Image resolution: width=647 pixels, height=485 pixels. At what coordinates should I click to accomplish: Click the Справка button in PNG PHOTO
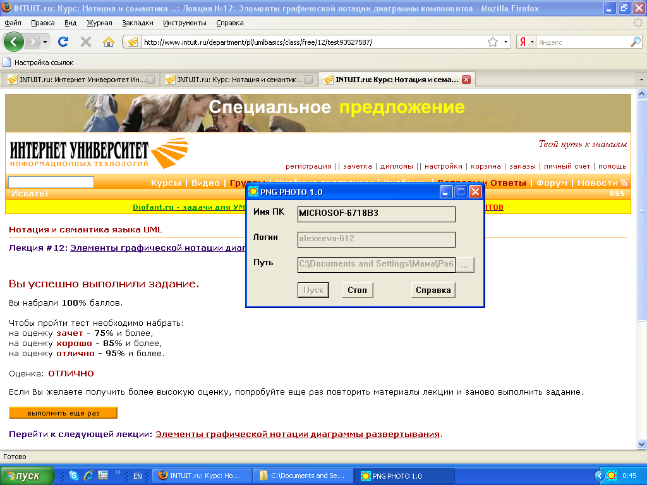tap(433, 290)
